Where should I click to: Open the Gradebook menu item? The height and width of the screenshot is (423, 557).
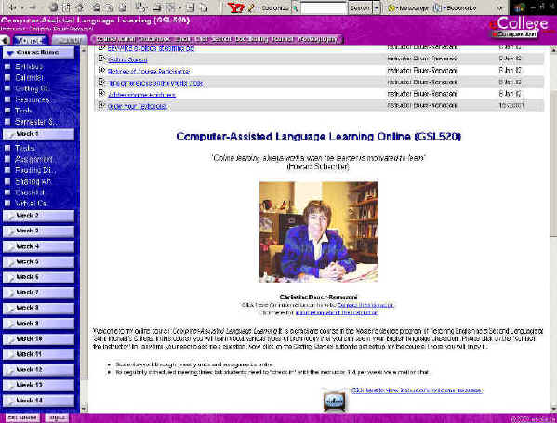point(154,39)
